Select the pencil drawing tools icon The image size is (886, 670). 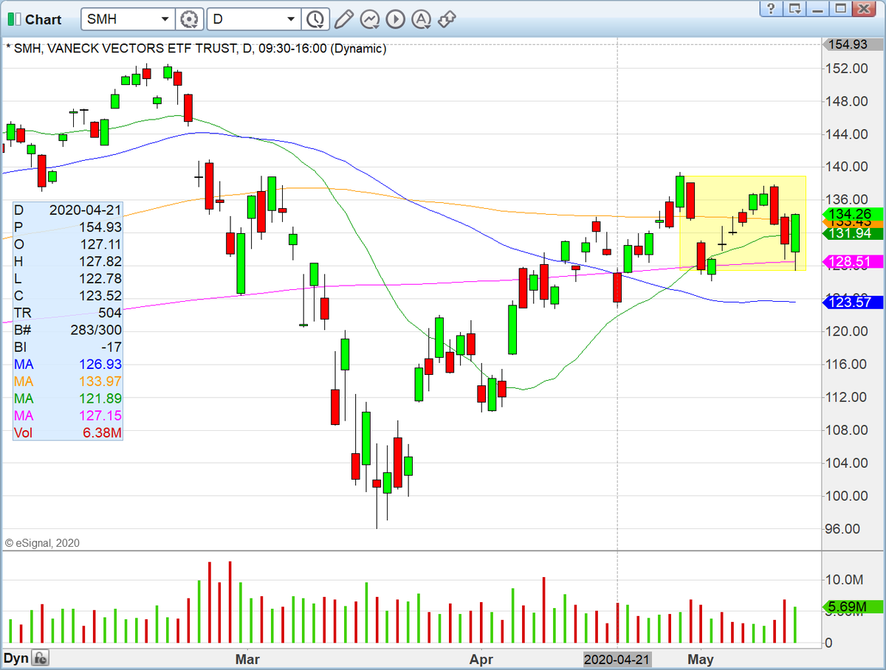pyautogui.click(x=343, y=19)
